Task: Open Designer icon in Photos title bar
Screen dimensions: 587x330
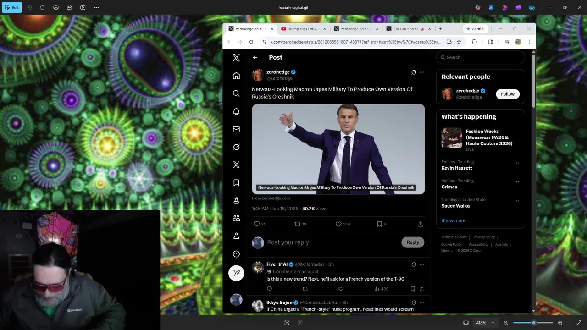Action: (x=505, y=7)
